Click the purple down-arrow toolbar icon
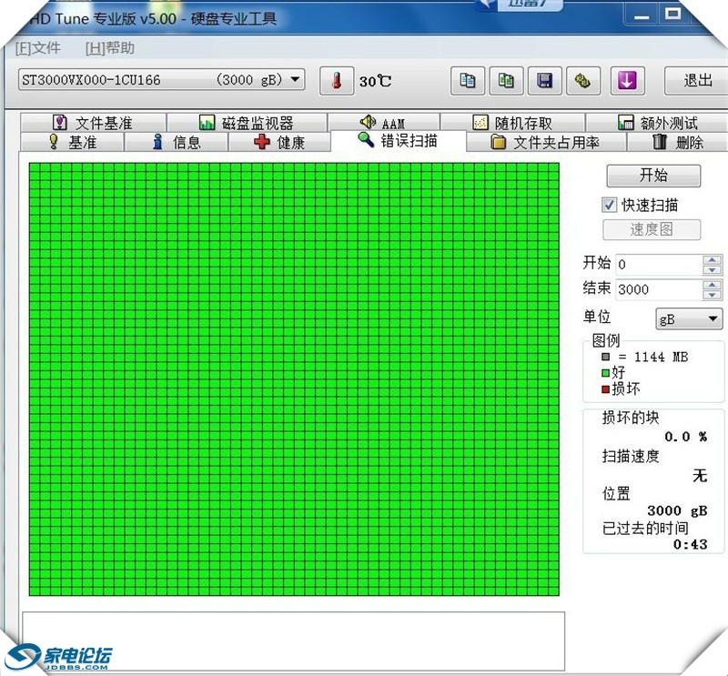Viewport: 728px width, 676px height. [x=626, y=81]
